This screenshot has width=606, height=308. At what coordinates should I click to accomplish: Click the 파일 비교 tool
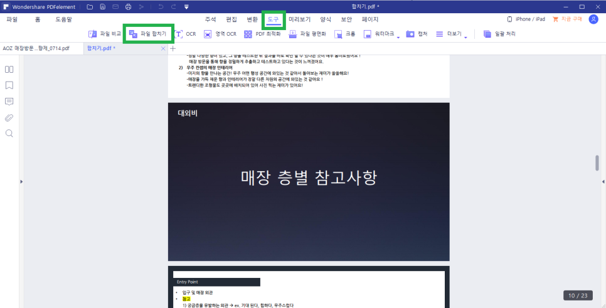click(x=104, y=34)
